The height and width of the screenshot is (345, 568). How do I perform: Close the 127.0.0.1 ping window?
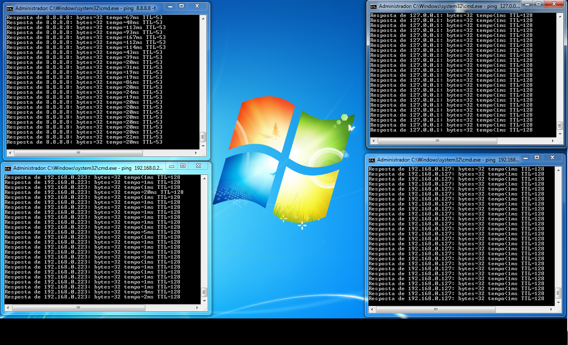(x=554, y=4)
